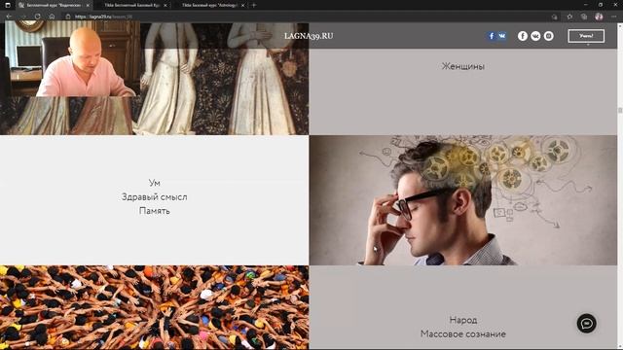Open the round white Facebook icon
Image resolution: width=623 pixels, height=350 pixels.
point(523,36)
